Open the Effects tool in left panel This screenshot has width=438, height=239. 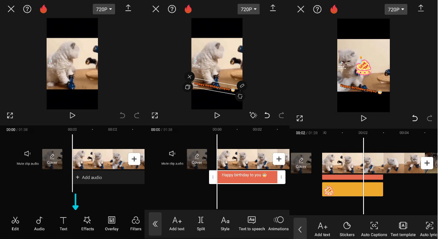[88, 223]
